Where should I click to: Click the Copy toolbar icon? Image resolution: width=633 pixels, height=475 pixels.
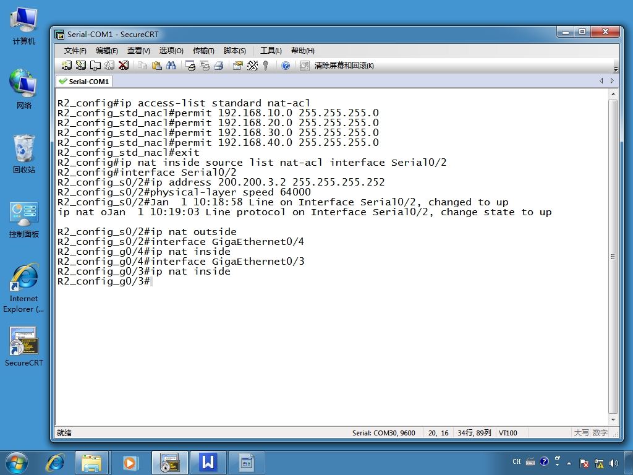pyautogui.click(x=142, y=66)
